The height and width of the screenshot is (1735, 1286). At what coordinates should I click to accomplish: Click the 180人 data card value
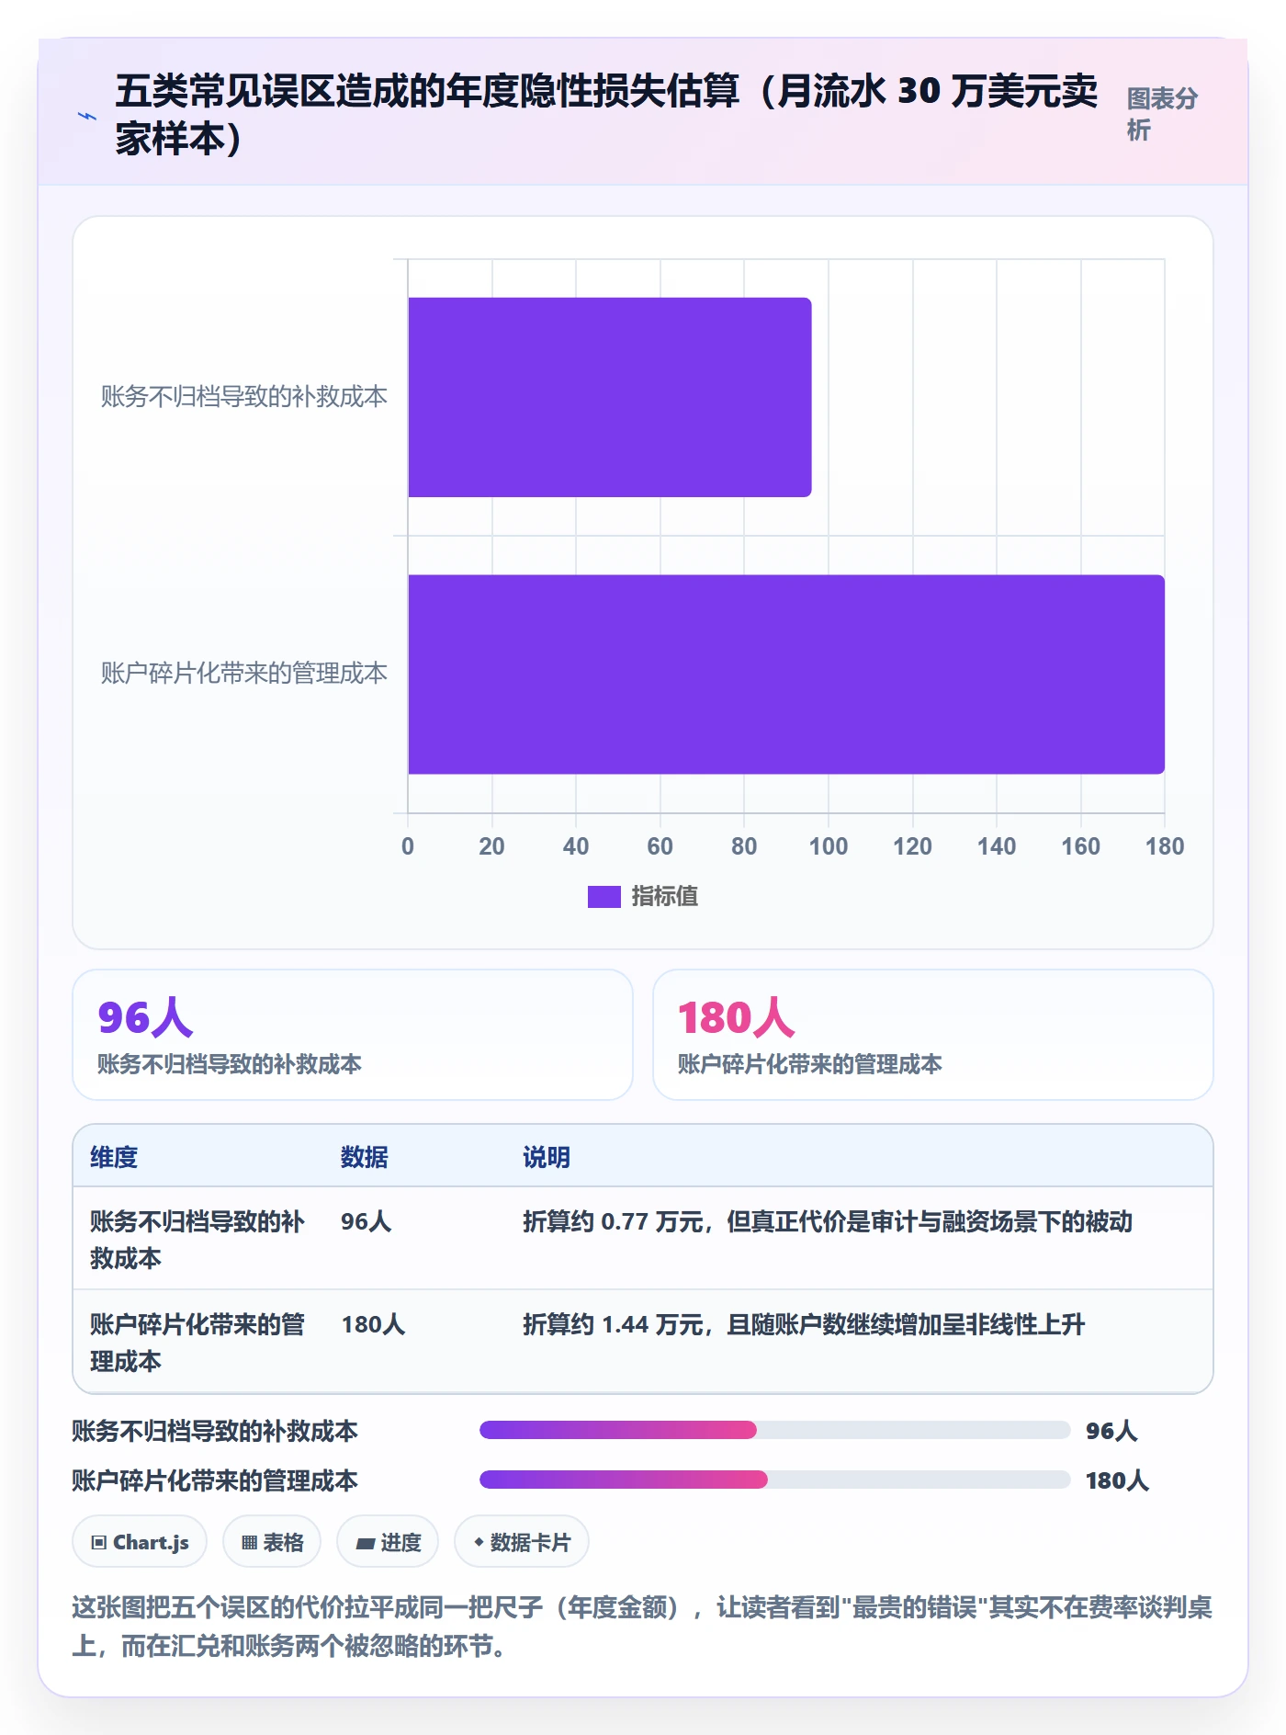(x=736, y=1017)
